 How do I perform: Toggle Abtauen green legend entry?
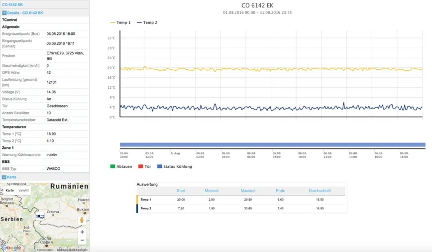[x=121, y=166]
